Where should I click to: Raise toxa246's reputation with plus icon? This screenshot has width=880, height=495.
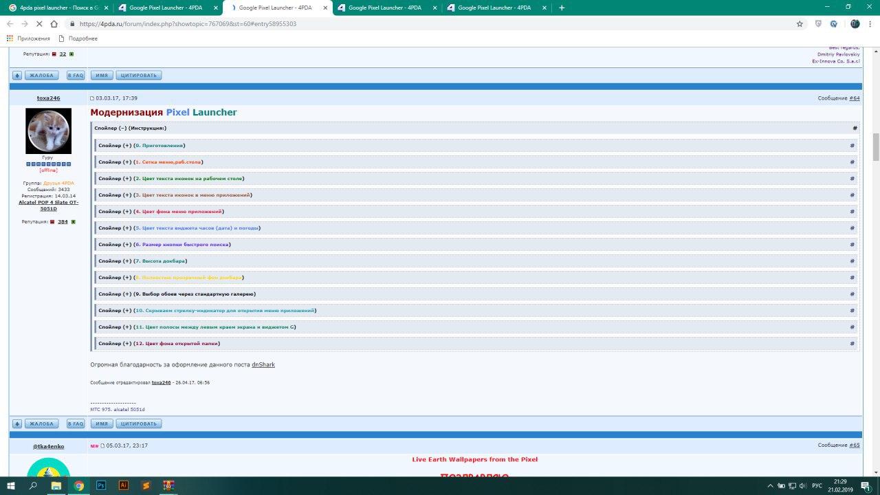pos(73,222)
